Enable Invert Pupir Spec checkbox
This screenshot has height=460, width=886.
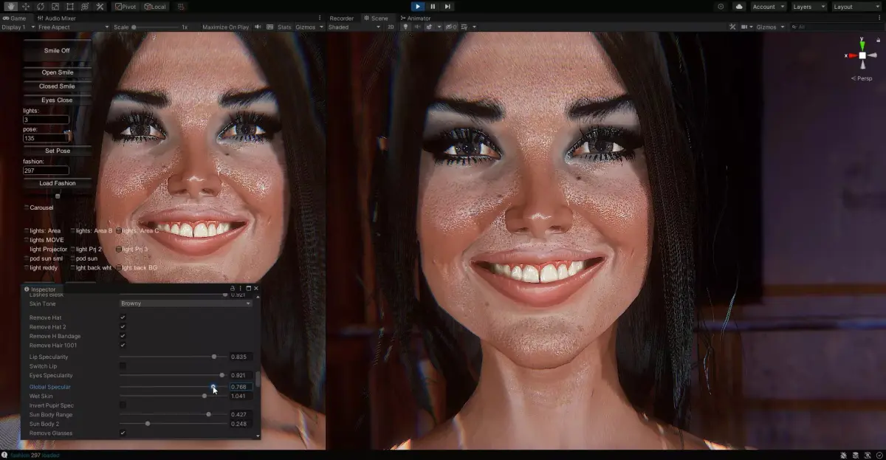123,405
